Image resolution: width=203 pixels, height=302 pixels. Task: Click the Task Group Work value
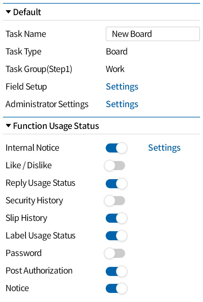[115, 69]
